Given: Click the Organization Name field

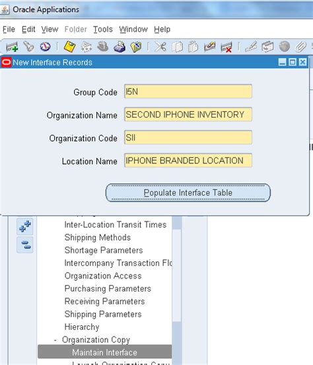Looking at the screenshot, I should (x=188, y=114).
